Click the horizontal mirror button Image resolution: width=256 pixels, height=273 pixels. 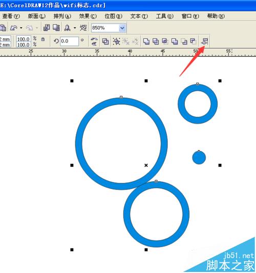[94, 39]
